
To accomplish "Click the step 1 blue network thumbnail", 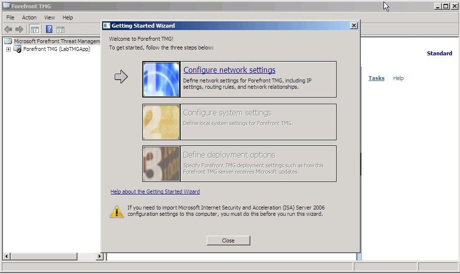I will pyautogui.click(x=161, y=80).
